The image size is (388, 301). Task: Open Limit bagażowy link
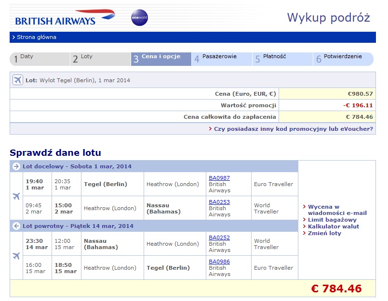[332, 220]
